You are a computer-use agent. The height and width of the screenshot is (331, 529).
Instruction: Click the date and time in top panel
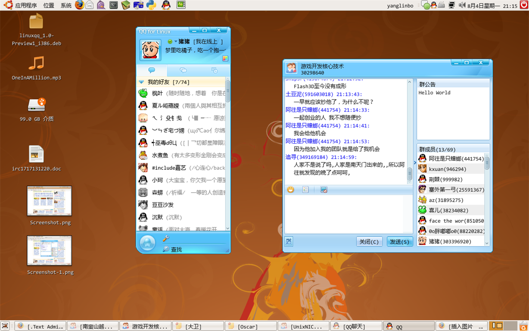coord(492,6)
